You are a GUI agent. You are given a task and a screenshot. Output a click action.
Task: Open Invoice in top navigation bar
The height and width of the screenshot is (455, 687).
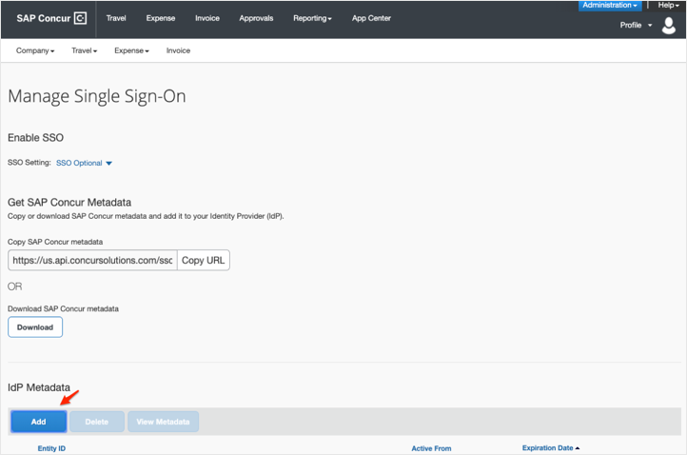pos(206,18)
